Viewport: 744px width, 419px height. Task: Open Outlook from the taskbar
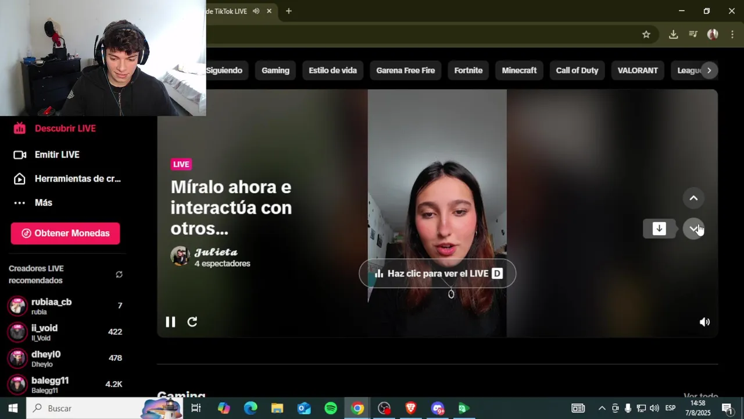304,408
